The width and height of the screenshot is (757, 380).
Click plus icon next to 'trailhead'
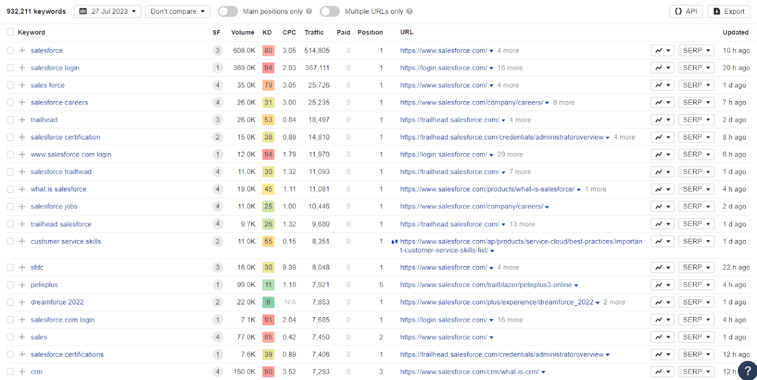tap(22, 120)
